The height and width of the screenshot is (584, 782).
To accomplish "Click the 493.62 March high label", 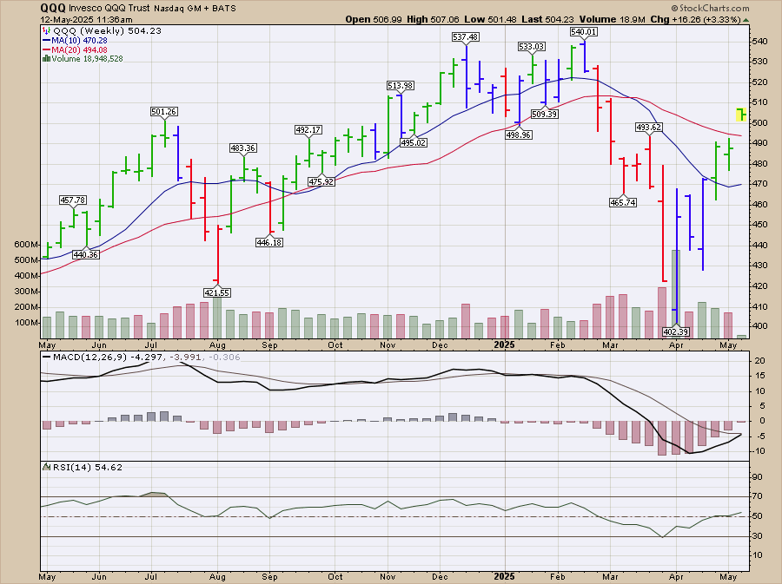I will (649, 128).
